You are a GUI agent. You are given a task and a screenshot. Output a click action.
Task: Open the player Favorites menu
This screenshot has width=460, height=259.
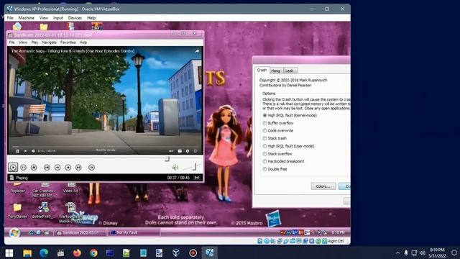(68, 42)
